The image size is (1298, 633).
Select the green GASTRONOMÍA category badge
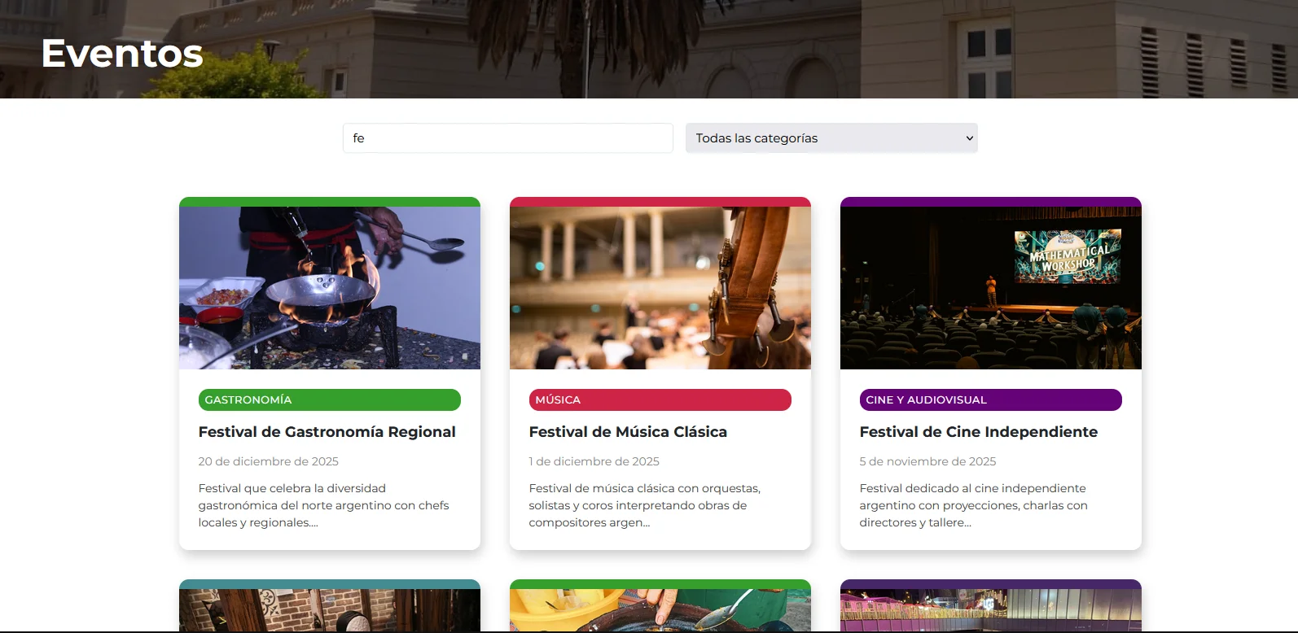click(x=329, y=399)
